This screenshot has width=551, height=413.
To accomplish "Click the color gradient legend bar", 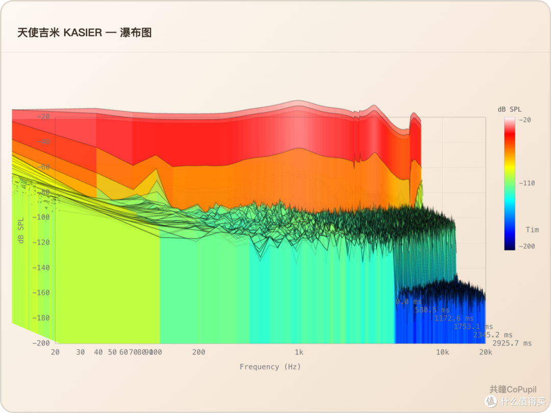I will click(x=510, y=184).
